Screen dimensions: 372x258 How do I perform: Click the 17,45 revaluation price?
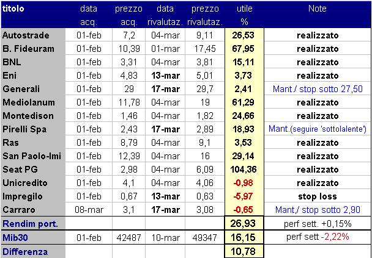tap(205, 49)
